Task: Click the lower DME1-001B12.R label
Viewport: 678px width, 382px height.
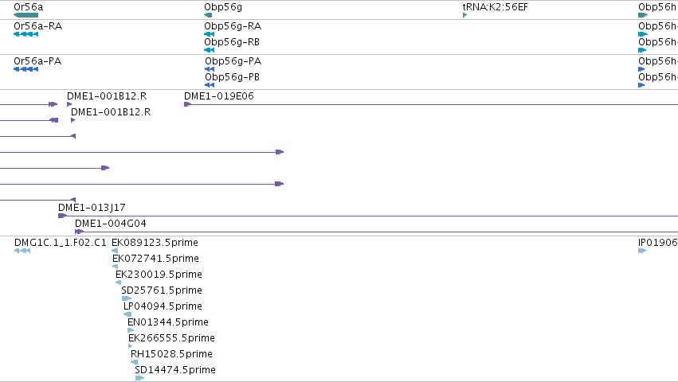Action: click(111, 112)
